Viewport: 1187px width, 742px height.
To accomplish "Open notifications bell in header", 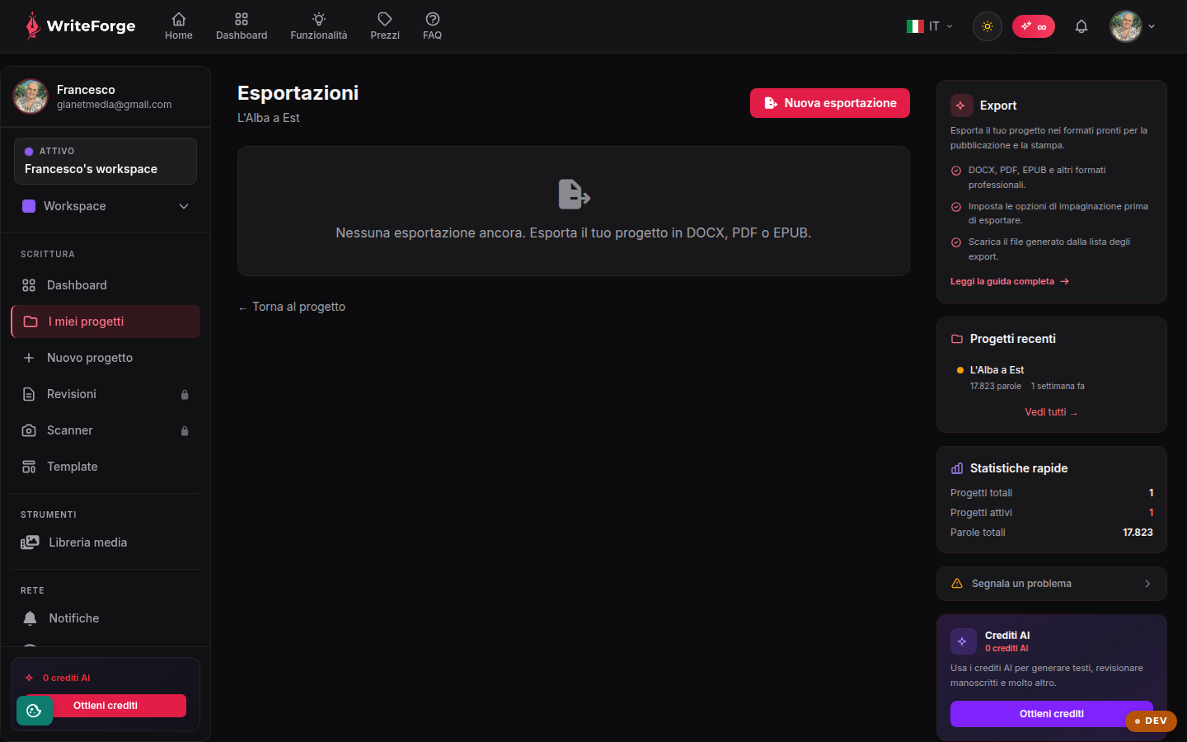I will point(1081,26).
